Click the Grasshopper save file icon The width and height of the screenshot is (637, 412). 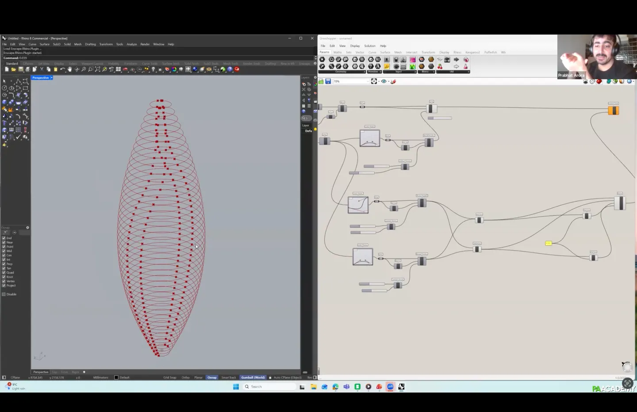[x=328, y=81]
